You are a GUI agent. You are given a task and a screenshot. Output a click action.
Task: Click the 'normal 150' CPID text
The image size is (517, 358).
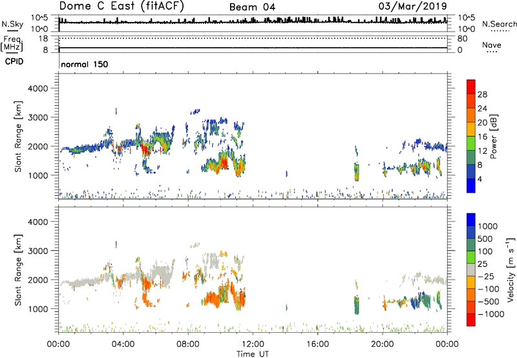point(85,64)
